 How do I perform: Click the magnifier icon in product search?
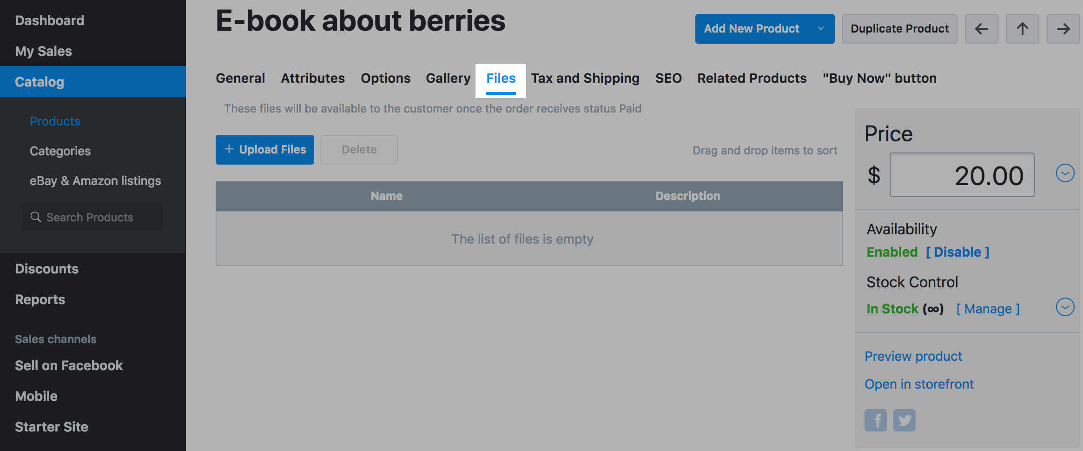36,217
